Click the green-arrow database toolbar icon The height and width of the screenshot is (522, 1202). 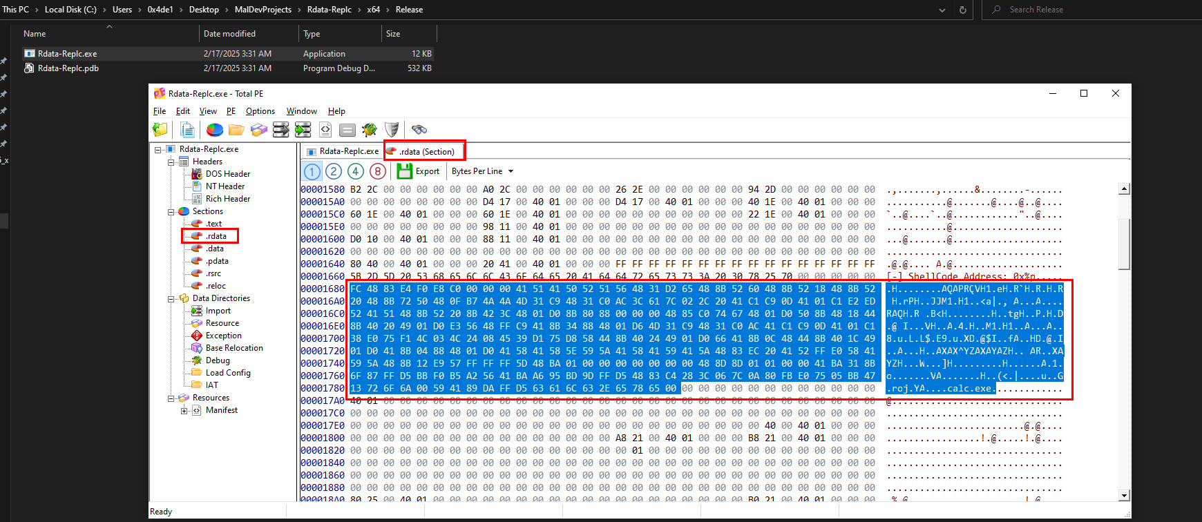pos(303,129)
